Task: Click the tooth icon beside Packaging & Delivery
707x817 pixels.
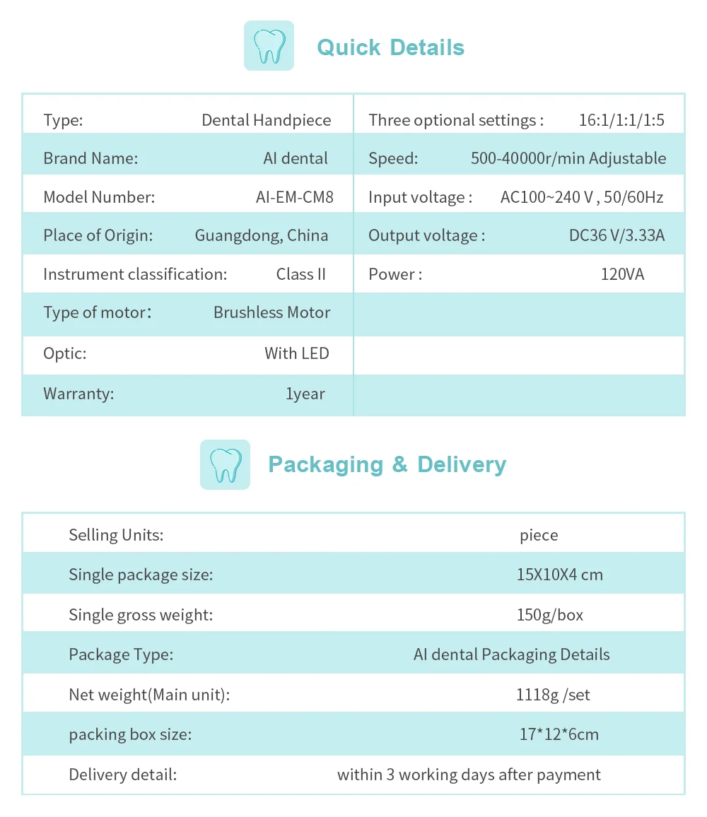Action: point(225,464)
